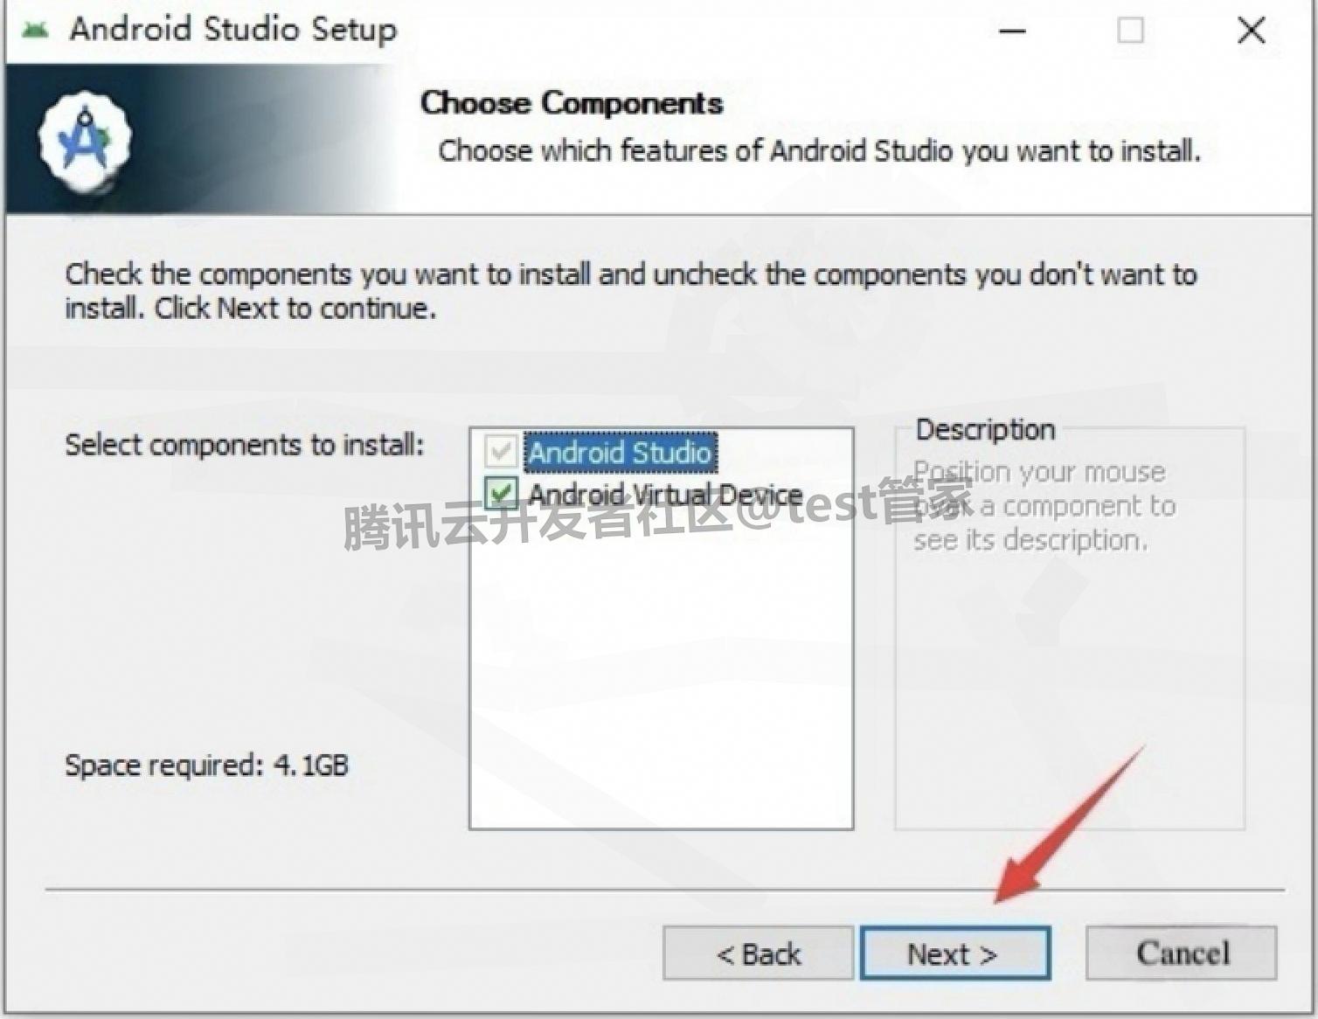Select the Android Virtual Device entry

click(665, 495)
